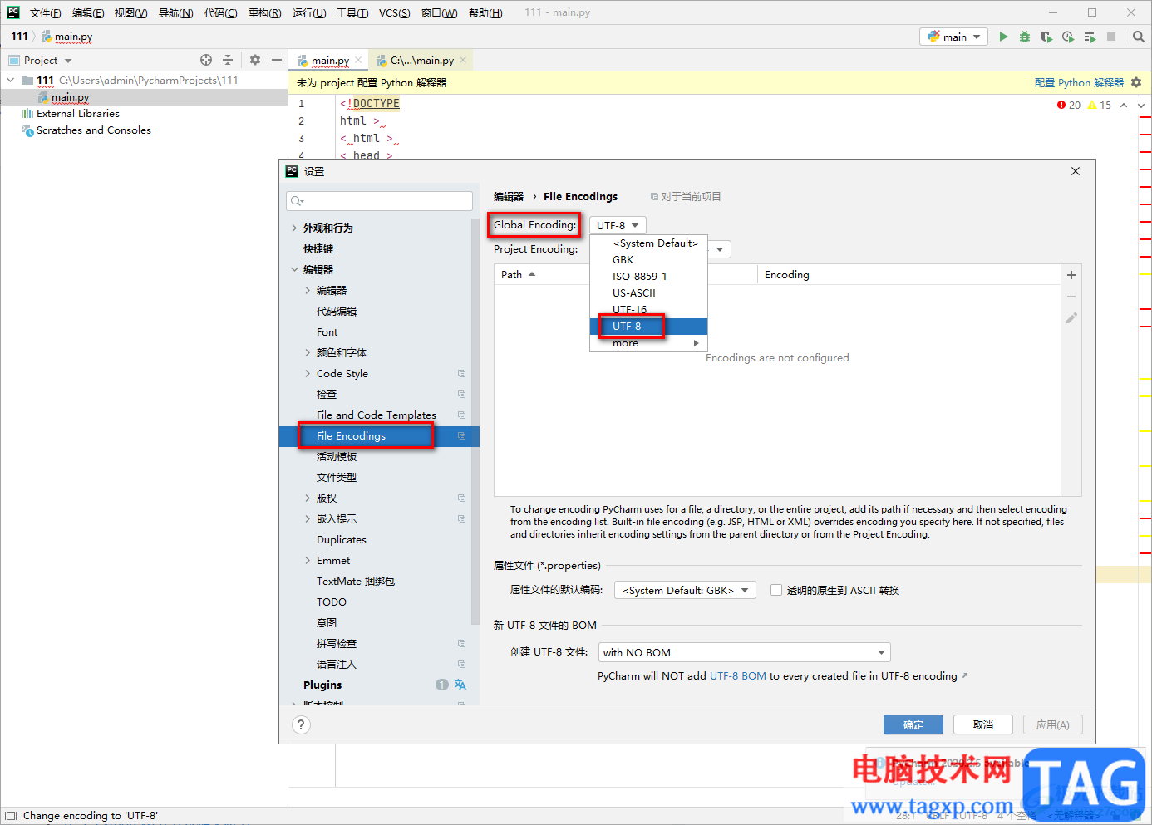
Task: Open the Project view dropdown arrow
Action: 68,61
